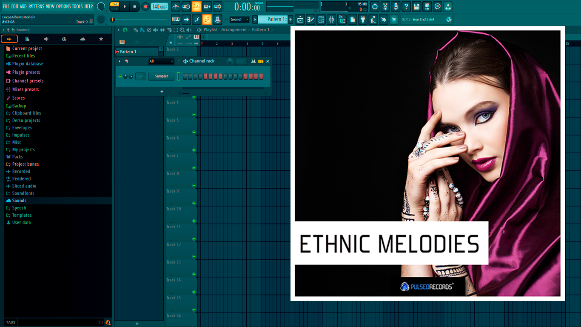Viewport: 581px width, 327px height.
Task: Open the (none) snap selector dropdown
Action: coord(239,19)
